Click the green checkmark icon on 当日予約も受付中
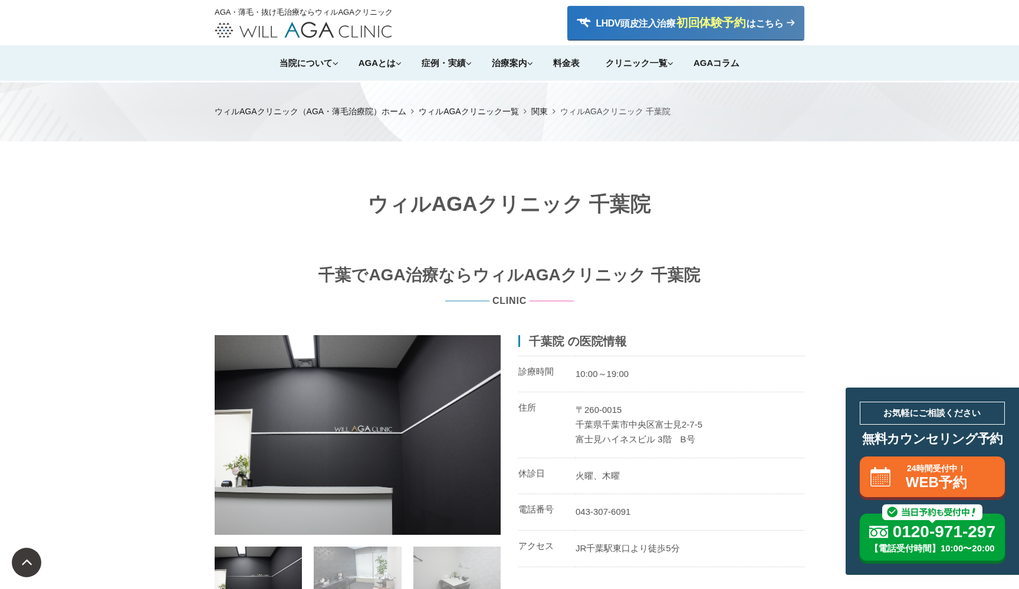This screenshot has height=589, width=1019. [892, 512]
